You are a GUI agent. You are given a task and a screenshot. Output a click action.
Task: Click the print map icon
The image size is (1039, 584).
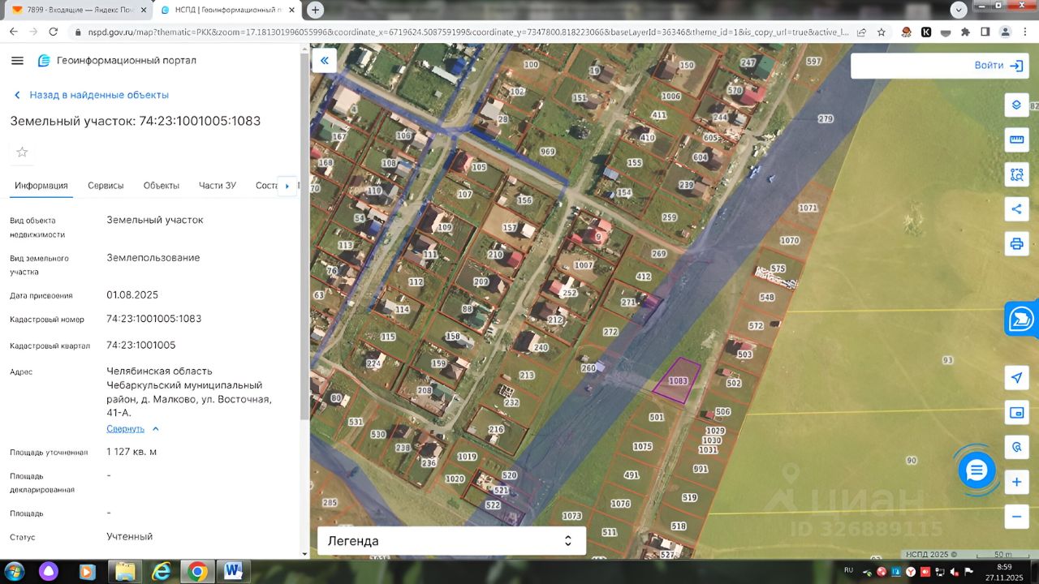[1016, 243]
